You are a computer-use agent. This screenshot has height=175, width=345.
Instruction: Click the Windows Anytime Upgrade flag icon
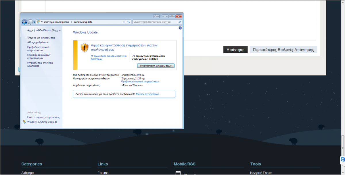point(24,122)
